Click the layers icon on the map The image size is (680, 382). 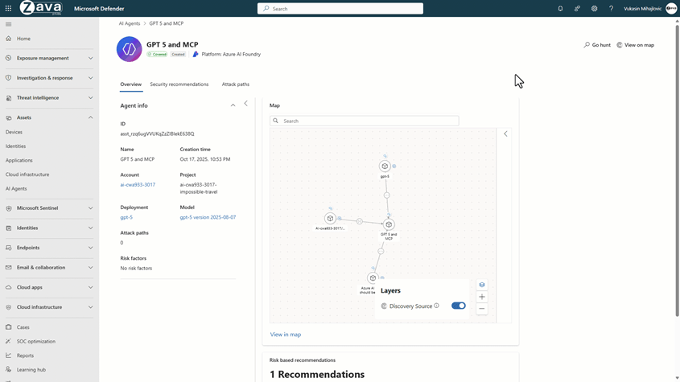pyautogui.click(x=482, y=285)
